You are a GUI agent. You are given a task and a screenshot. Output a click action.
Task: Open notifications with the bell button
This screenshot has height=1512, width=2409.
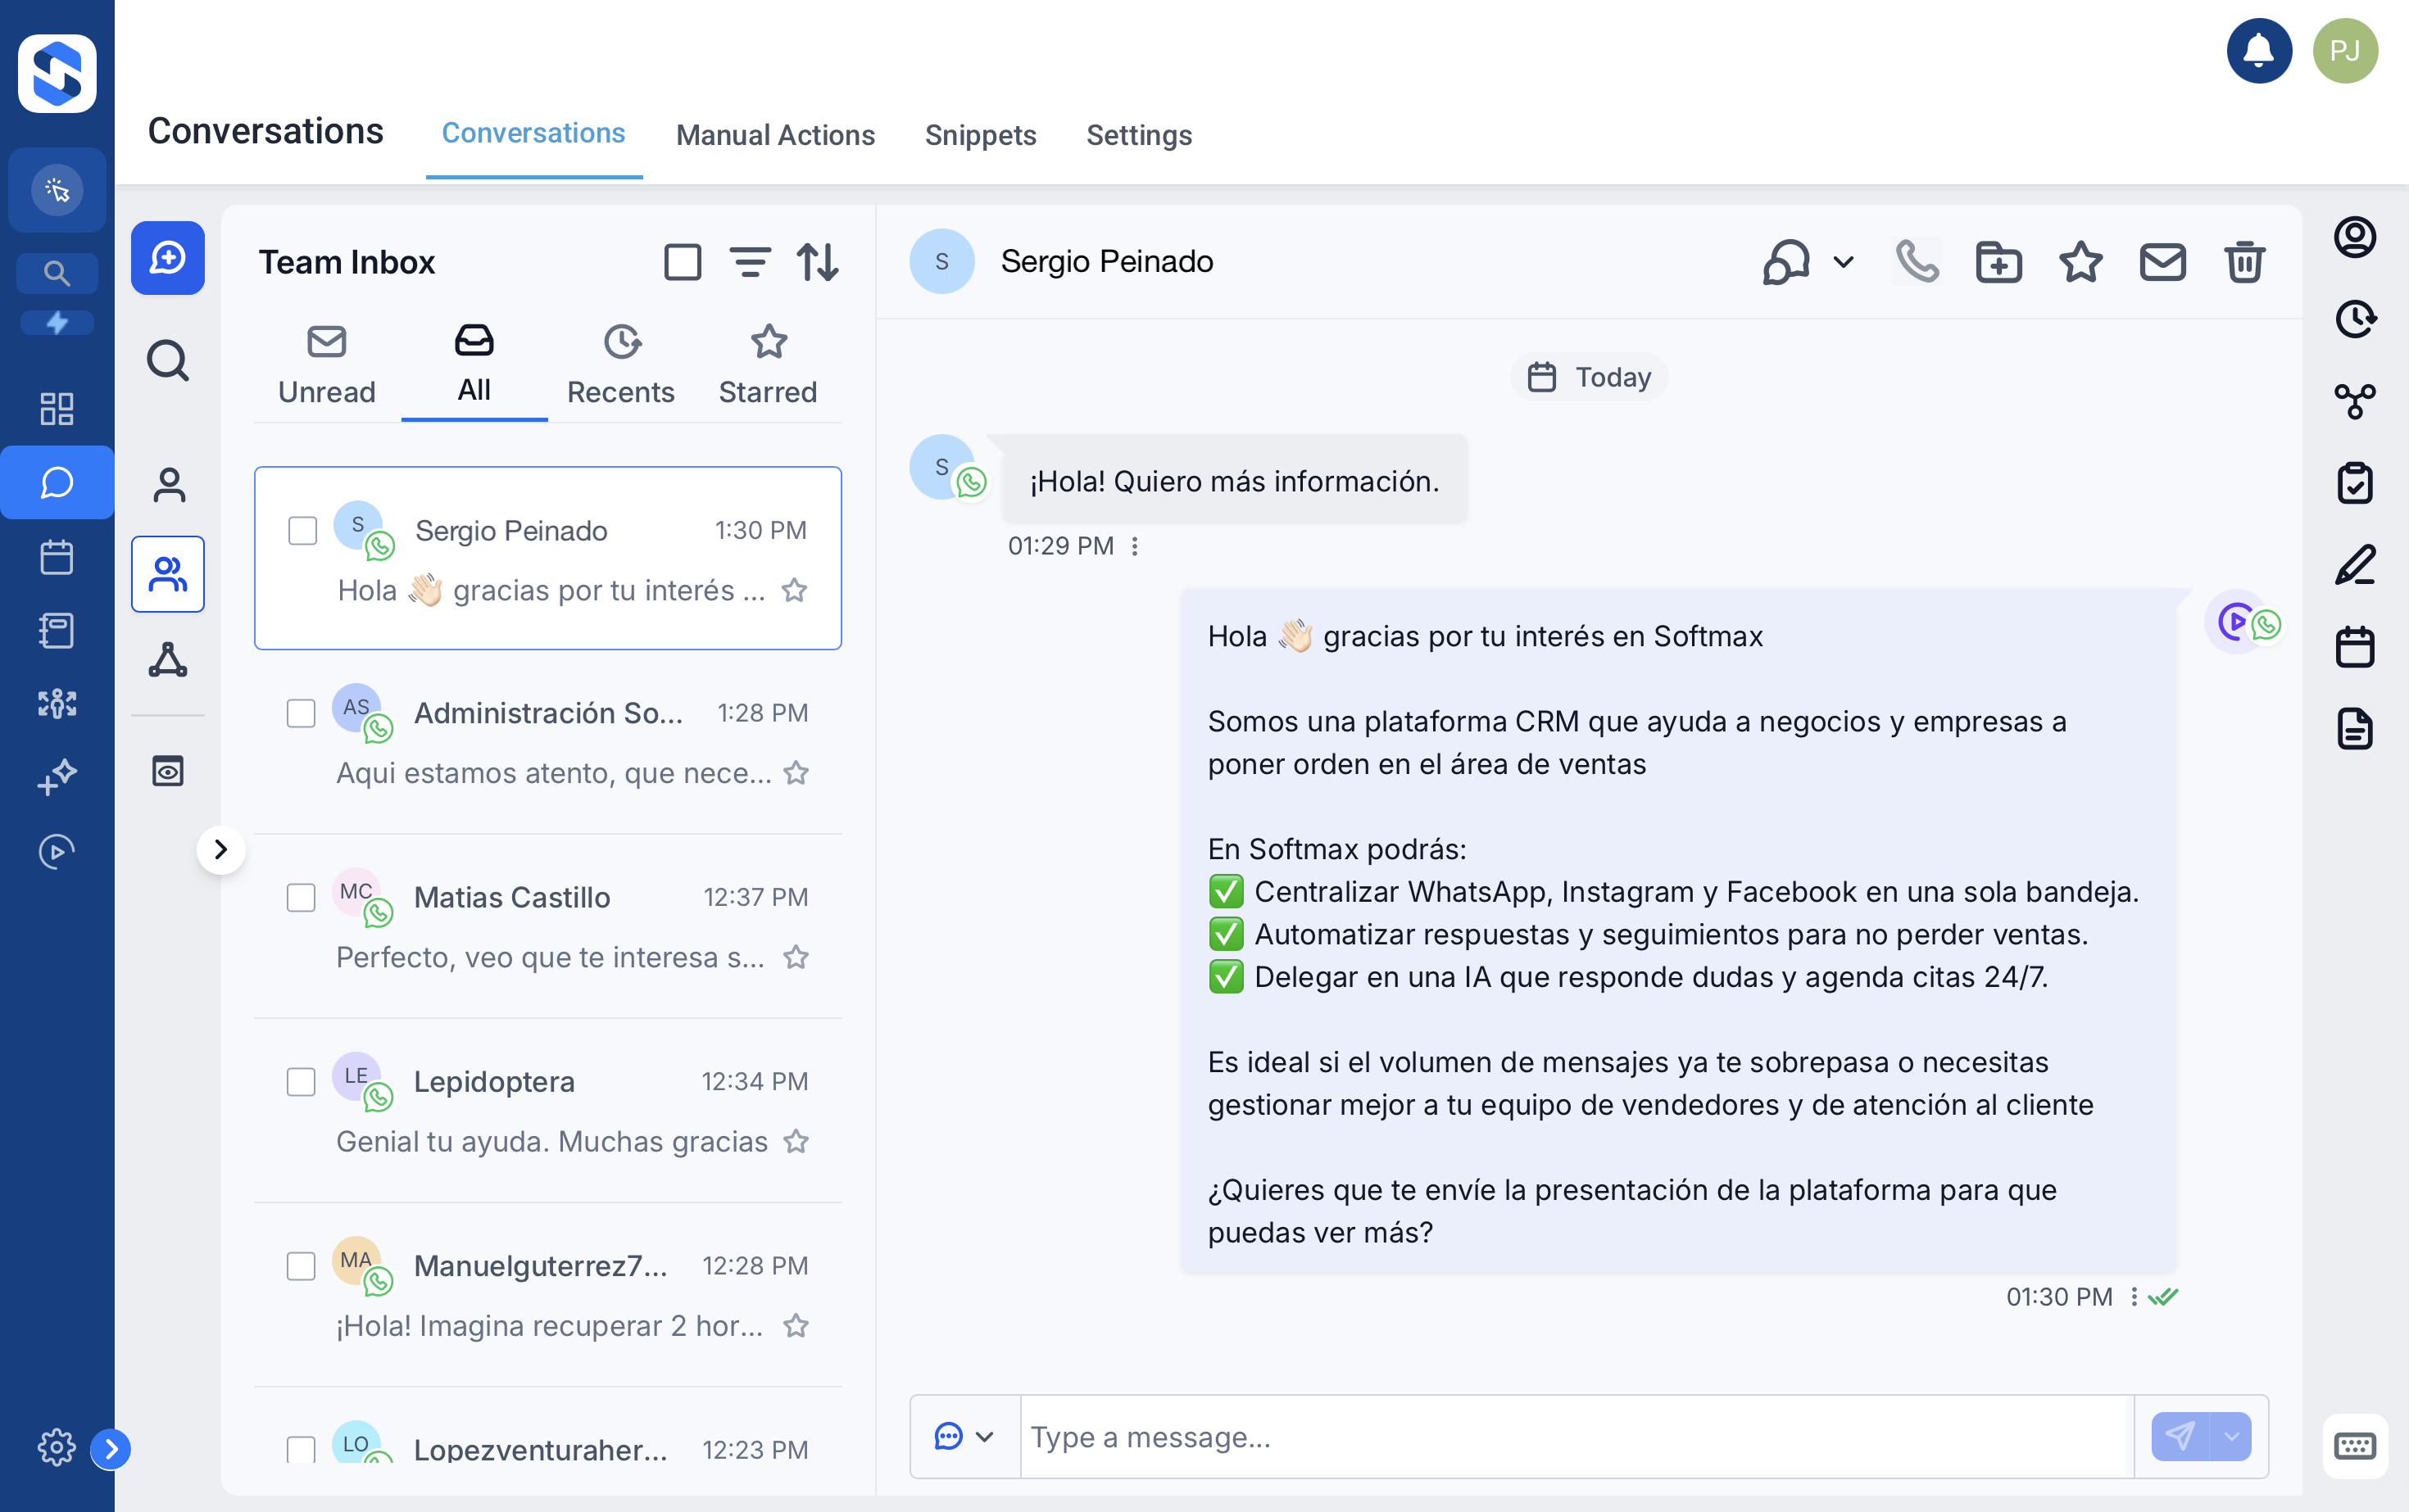click(2259, 50)
